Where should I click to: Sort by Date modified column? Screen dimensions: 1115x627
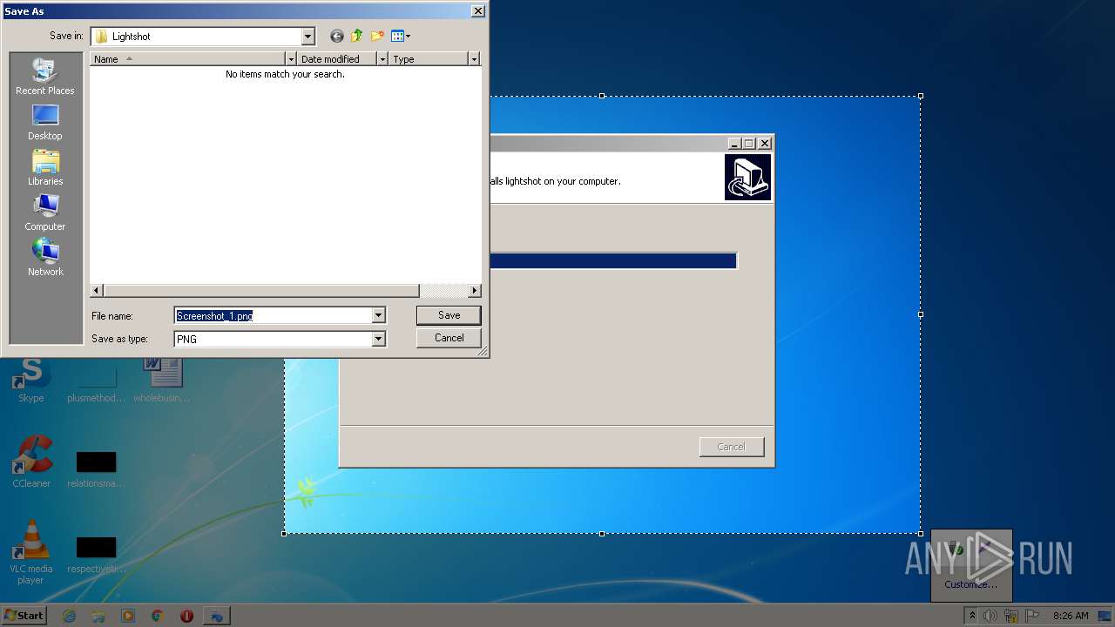coord(336,59)
